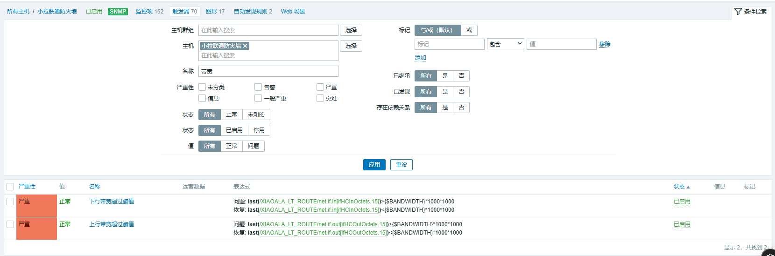The height and width of the screenshot is (256, 775).
Task: Set 值 filter to 正常
Action: [x=232, y=146]
